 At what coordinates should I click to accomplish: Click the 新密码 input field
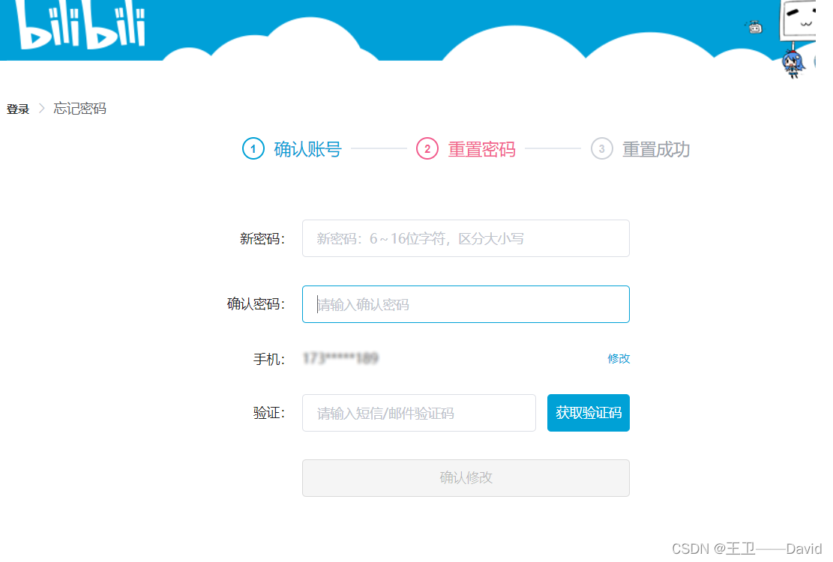(465, 238)
